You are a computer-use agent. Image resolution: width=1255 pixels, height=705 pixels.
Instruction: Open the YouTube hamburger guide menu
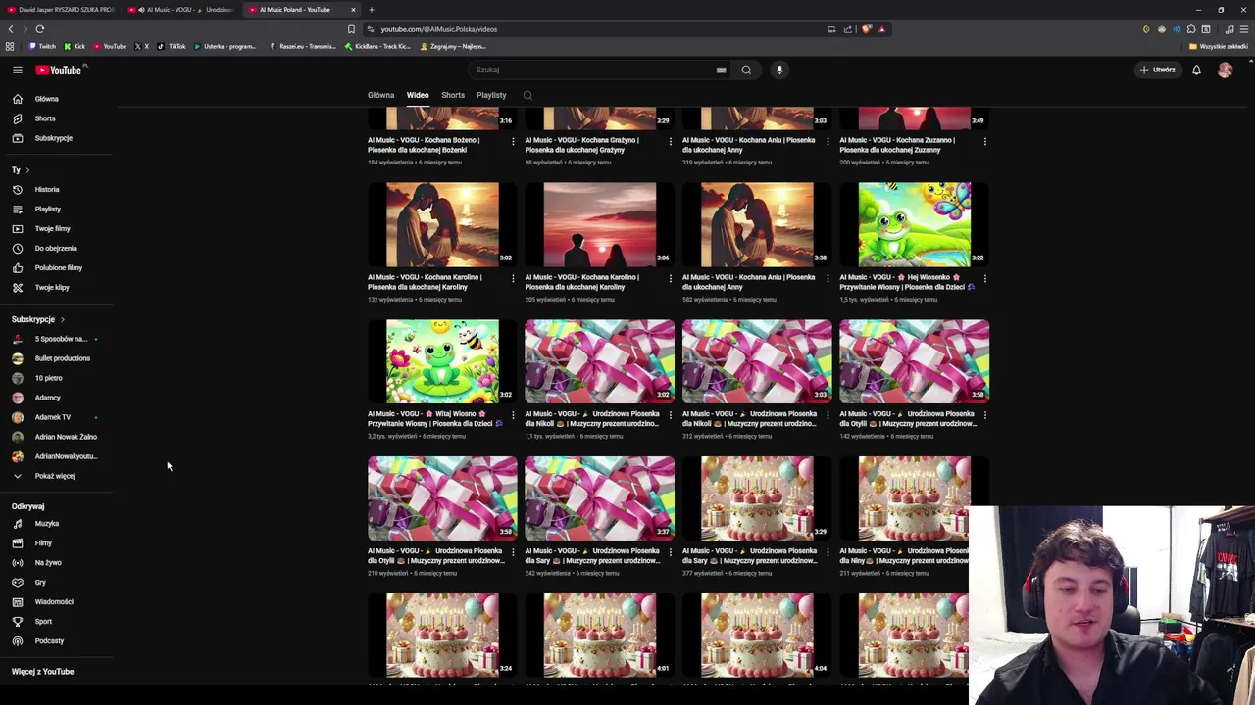coord(17,70)
